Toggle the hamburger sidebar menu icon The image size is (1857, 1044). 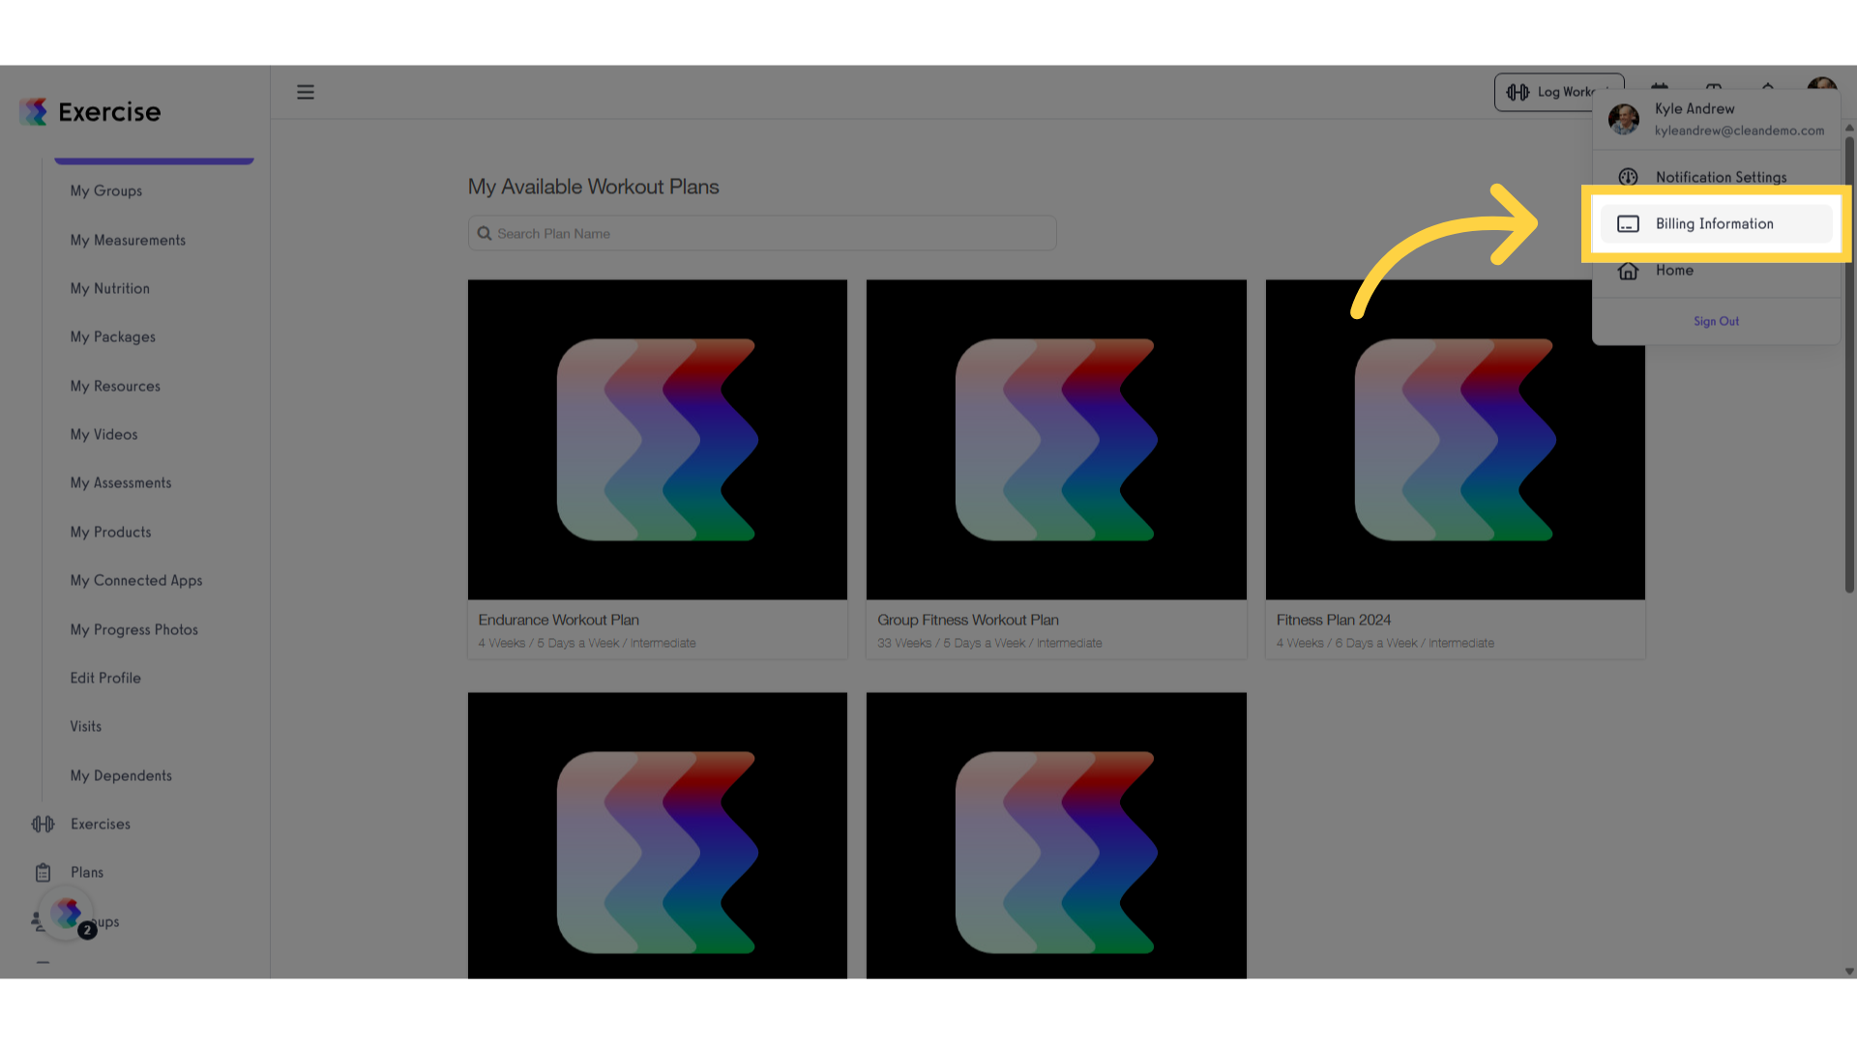(306, 92)
